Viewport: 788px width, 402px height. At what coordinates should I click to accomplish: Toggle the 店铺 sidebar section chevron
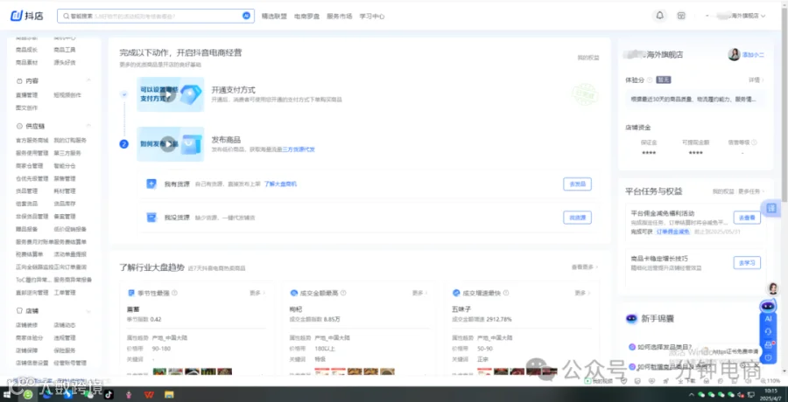tap(89, 310)
